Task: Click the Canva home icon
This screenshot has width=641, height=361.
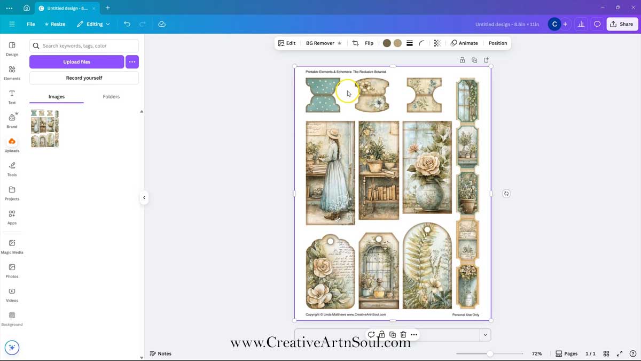Action: 27,8
